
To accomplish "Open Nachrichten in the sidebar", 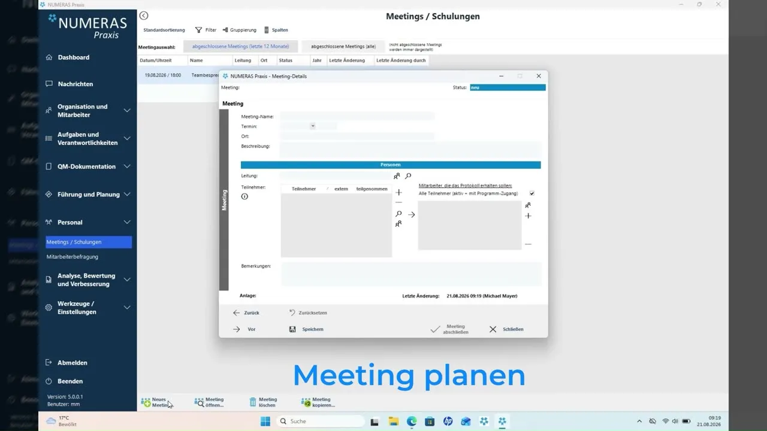I will coord(75,84).
